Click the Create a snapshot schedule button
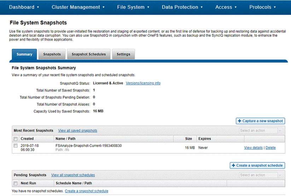 [257, 165]
